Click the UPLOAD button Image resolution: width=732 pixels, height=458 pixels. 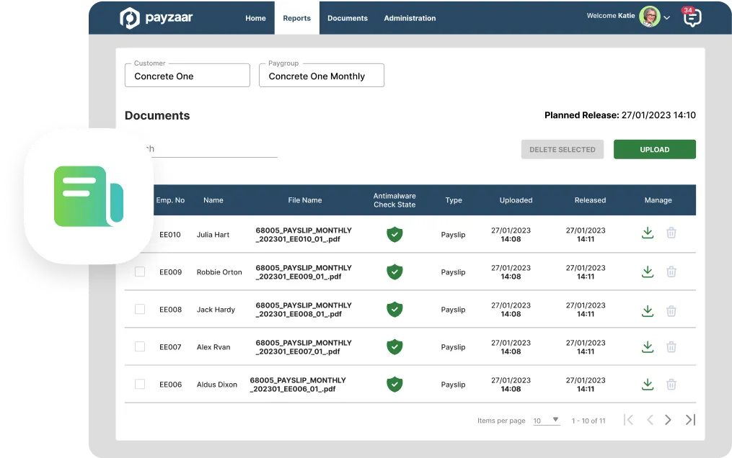[x=654, y=149]
